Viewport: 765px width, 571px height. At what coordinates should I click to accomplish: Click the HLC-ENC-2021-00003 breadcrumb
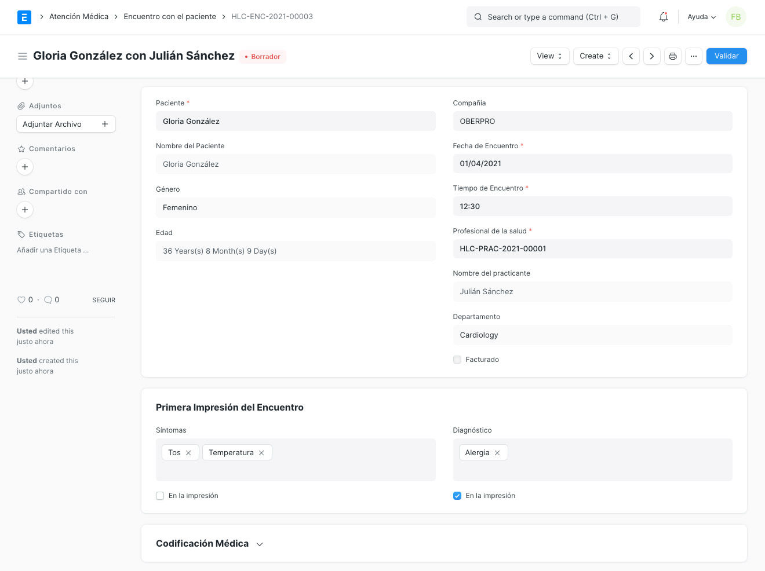tap(272, 17)
